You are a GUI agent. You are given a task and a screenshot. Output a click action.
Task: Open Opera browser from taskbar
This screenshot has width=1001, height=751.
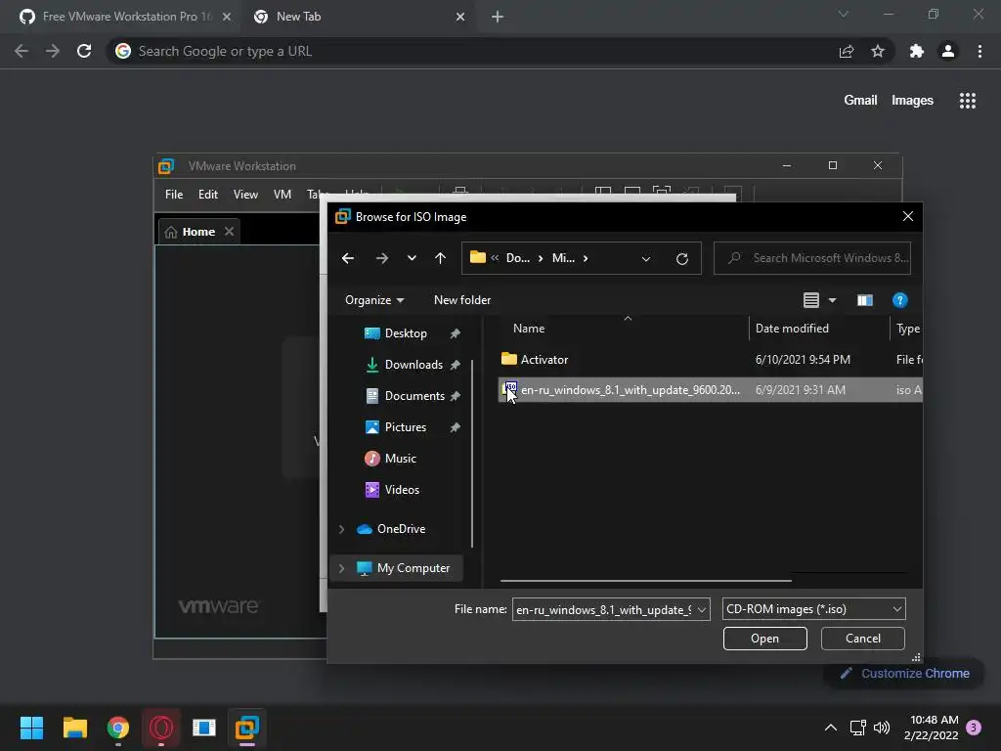click(x=161, y=728)
